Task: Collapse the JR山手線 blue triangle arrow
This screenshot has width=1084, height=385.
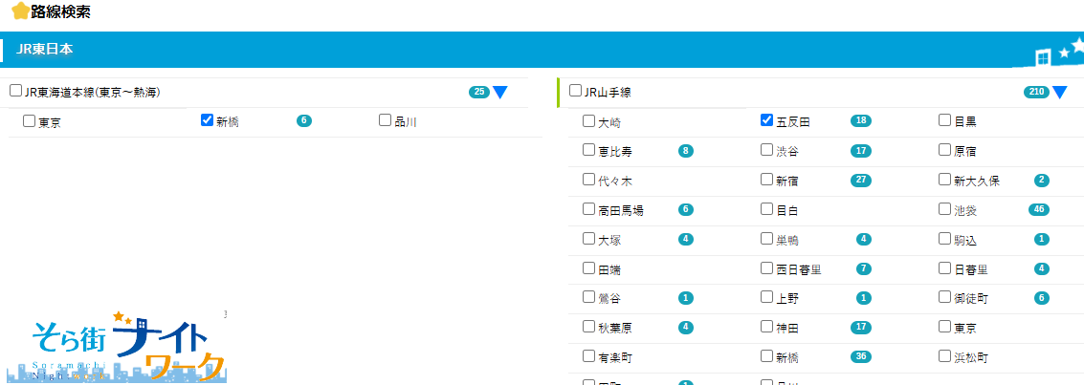Action: (x=1060, y=92)
